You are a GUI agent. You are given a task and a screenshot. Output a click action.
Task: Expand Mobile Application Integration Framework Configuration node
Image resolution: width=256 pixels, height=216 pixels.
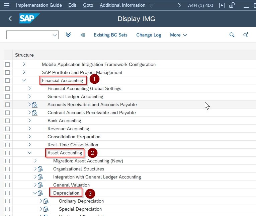tap(24, 64)
